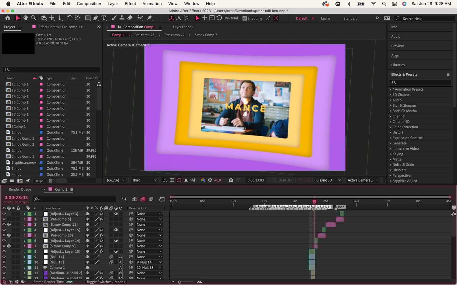Switch to the Render Queue tab

click(20, 189)
